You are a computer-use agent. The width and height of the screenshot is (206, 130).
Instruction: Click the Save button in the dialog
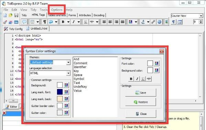[x=141, y=93]
